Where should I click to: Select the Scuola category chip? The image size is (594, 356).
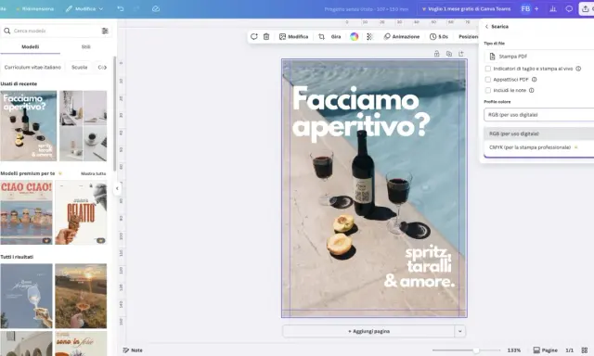pyautogui.click(x=80, y=68)
